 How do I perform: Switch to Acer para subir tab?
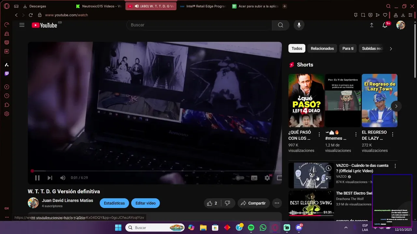pos(255,6)
